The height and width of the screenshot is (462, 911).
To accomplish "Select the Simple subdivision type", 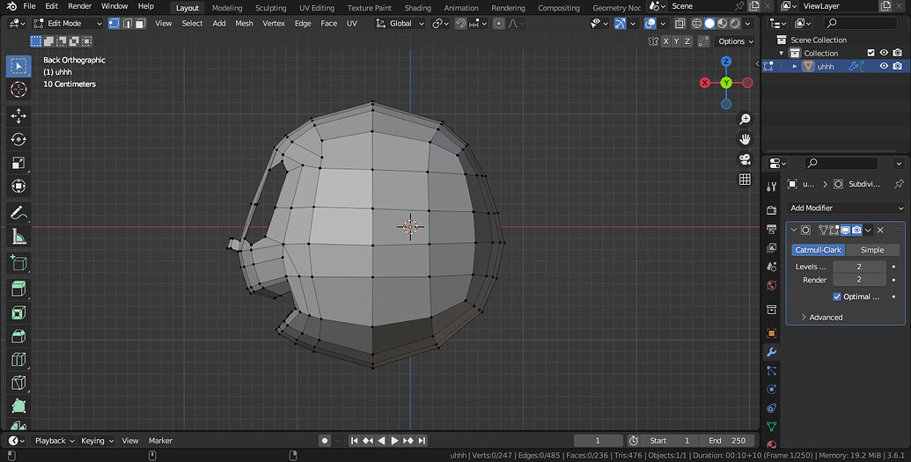I will [872, 250].
